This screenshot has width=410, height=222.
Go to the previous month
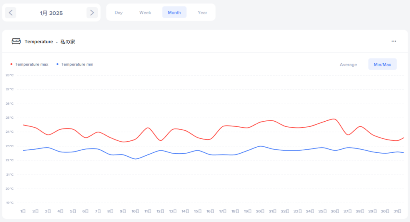10,13
